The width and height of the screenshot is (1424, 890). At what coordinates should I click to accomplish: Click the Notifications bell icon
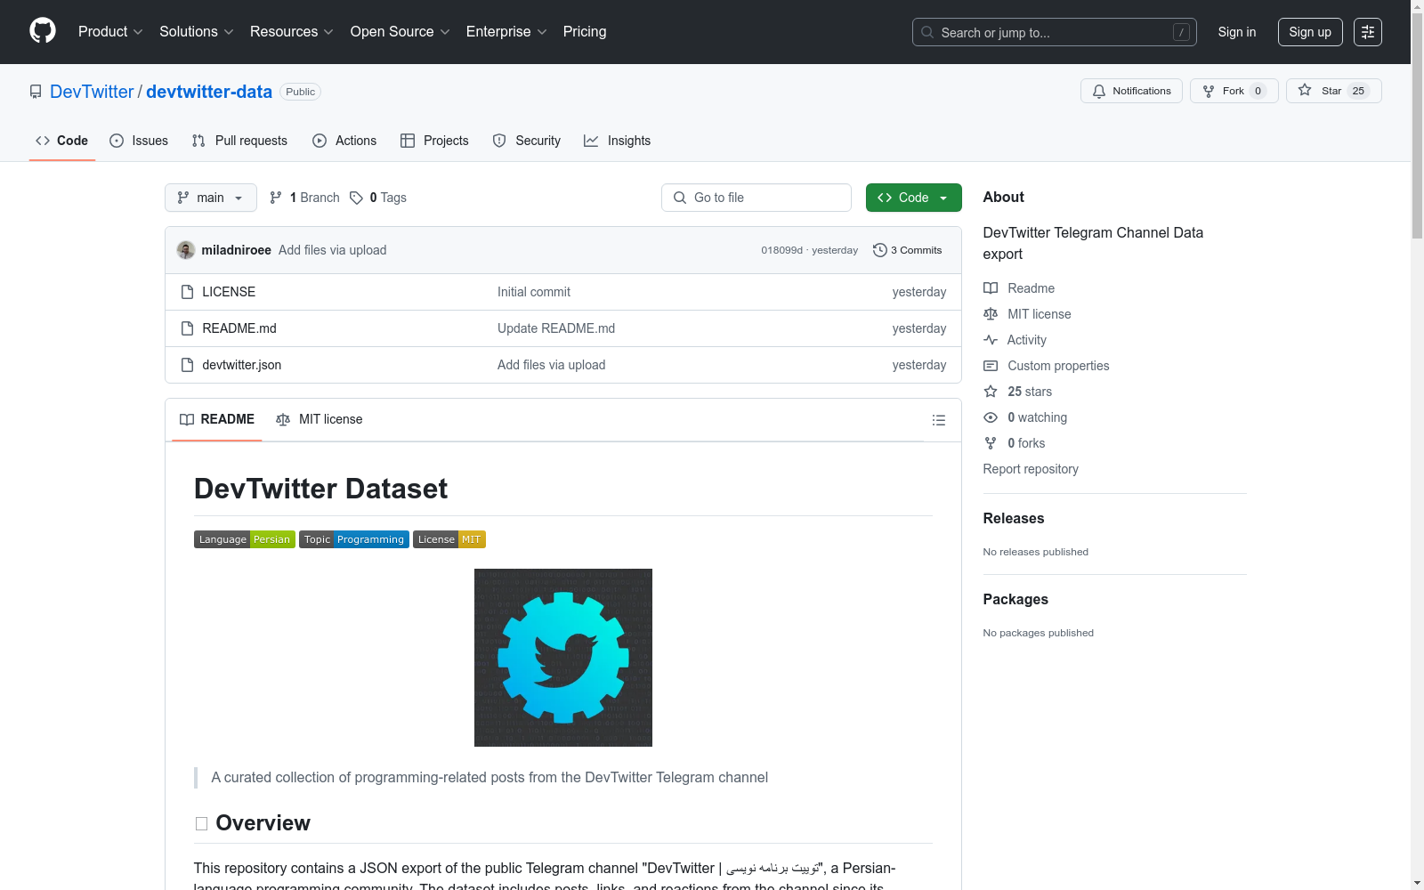pyautogui.click(x=1099, y=91)
